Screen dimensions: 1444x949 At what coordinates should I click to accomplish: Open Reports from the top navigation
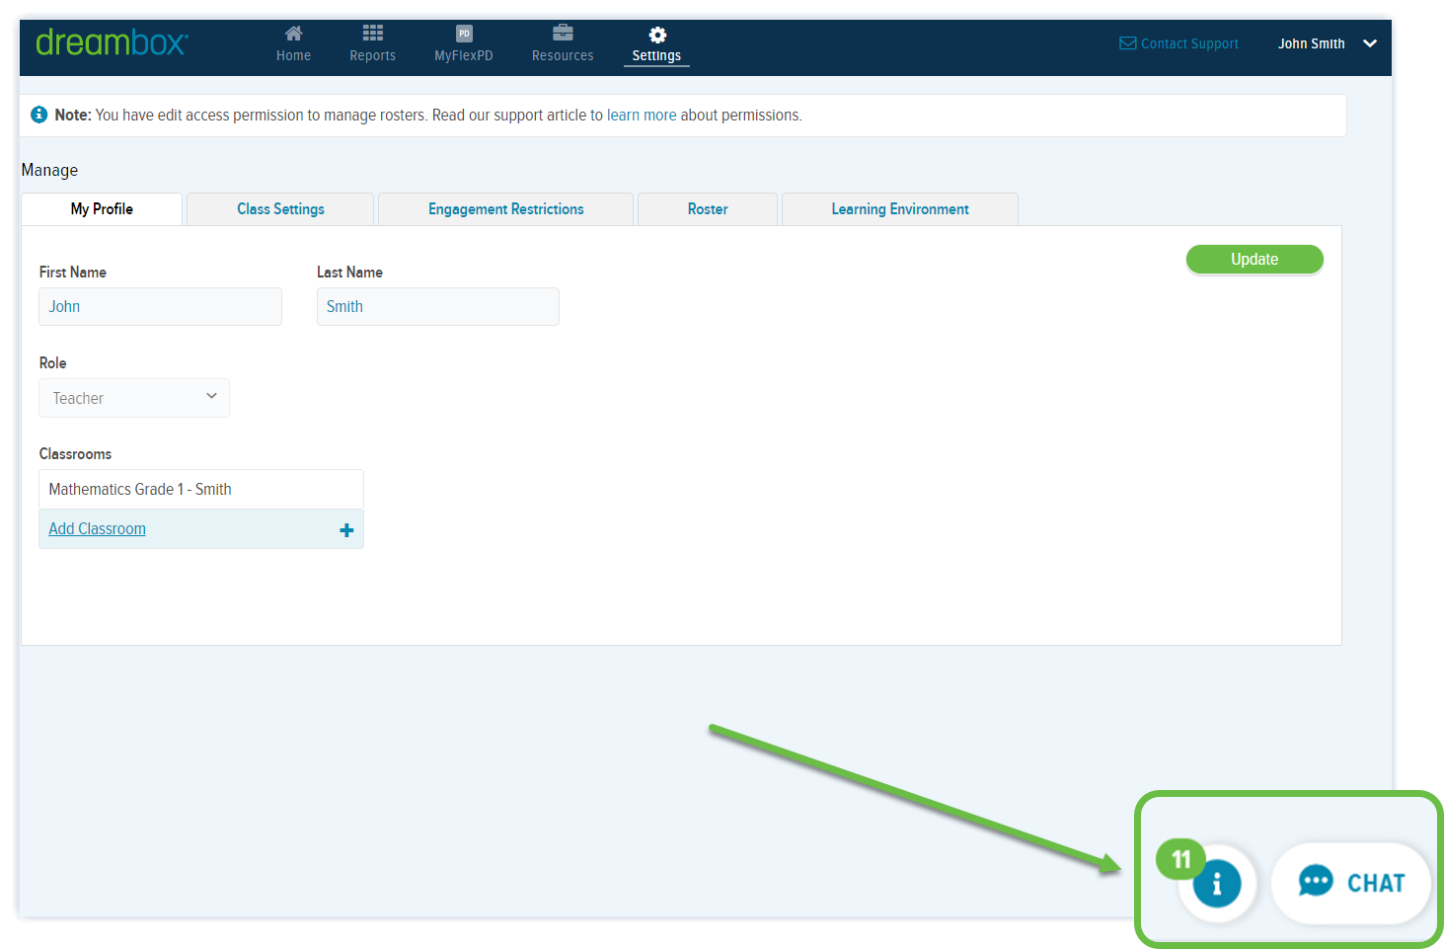click(372, 33)
